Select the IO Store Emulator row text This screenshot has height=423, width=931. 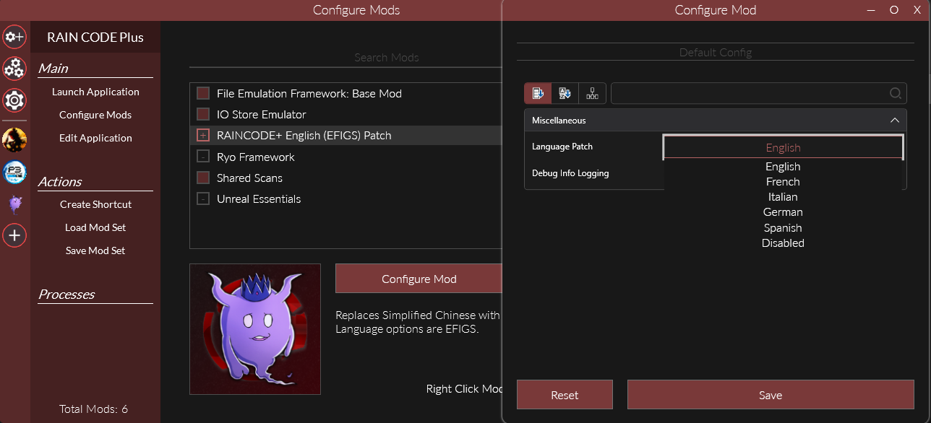[262, 114]
